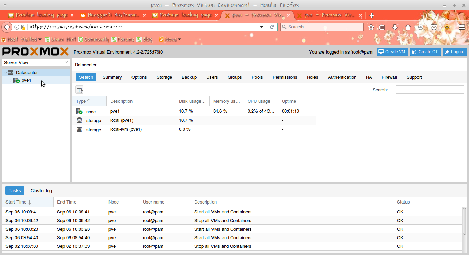Screen dimensions: 469x255
Task: Open the downloads arrow icon
Action: [x=395, y=27]
